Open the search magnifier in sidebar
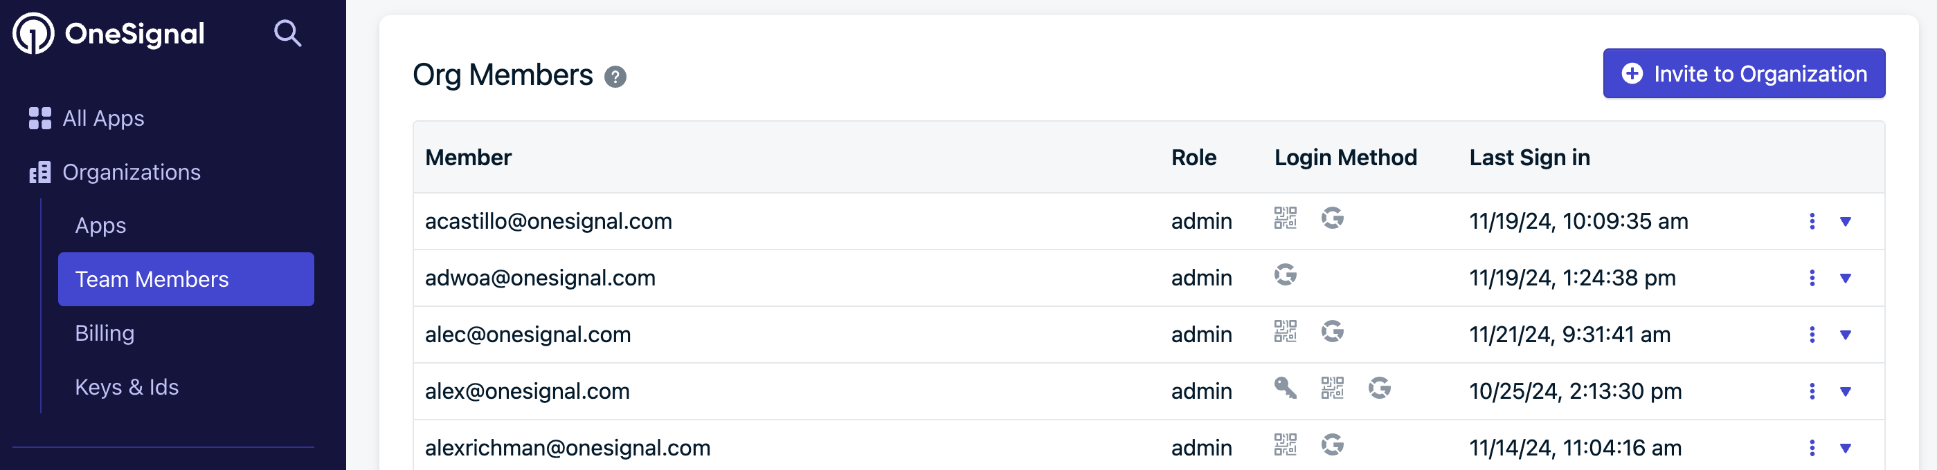 [287, 34]
